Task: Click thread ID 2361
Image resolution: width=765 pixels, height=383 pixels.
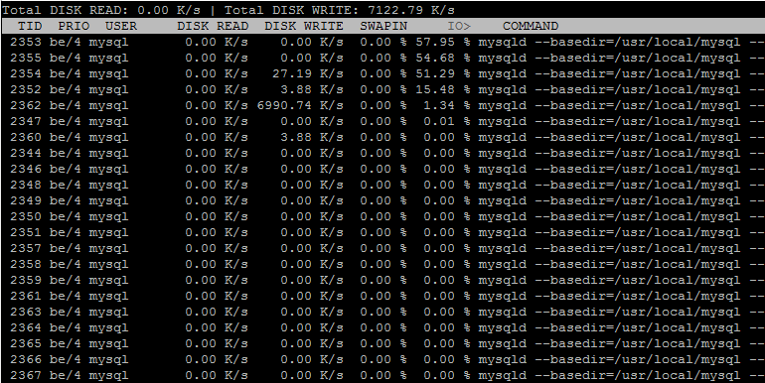Action: [26, 297]
